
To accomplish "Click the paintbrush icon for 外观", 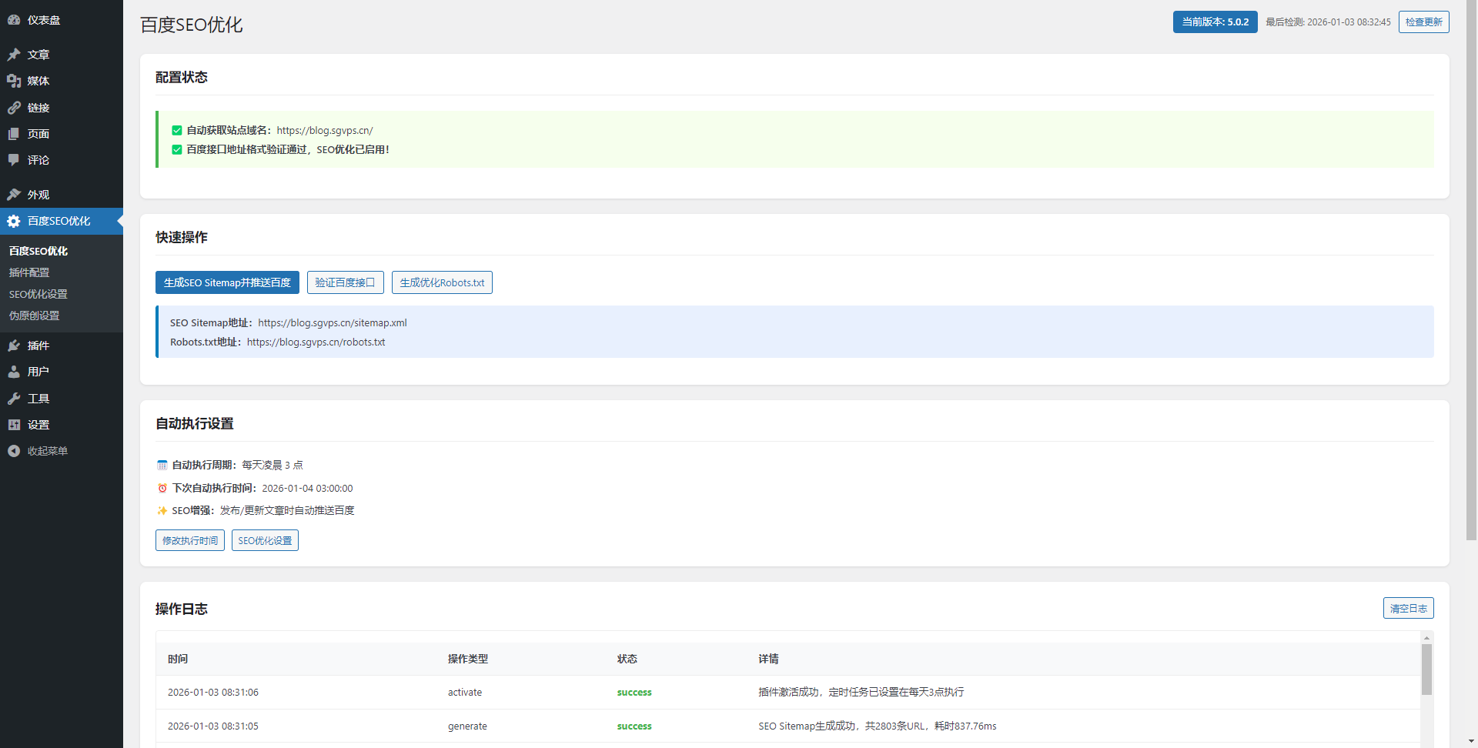I will click(14, 195).
